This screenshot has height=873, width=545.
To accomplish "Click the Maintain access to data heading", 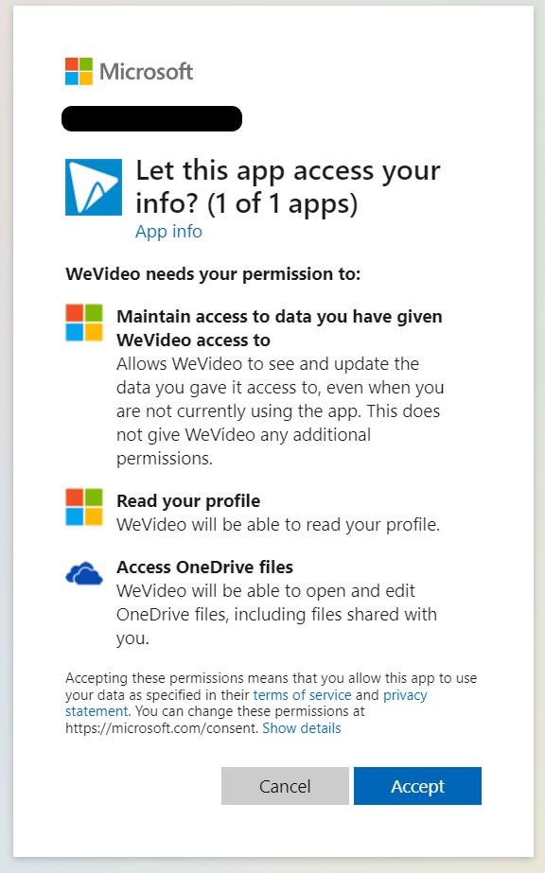I will tap(279, 328).
